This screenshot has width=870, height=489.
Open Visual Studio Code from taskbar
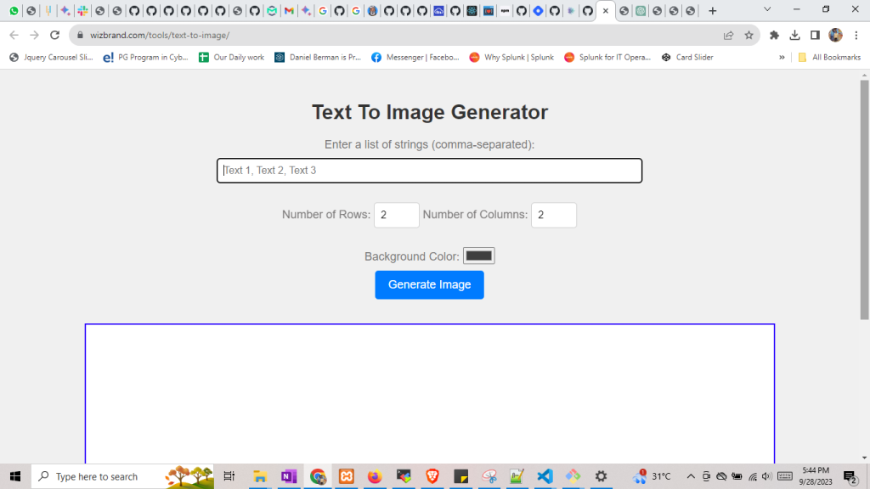[x=545, y=476]
